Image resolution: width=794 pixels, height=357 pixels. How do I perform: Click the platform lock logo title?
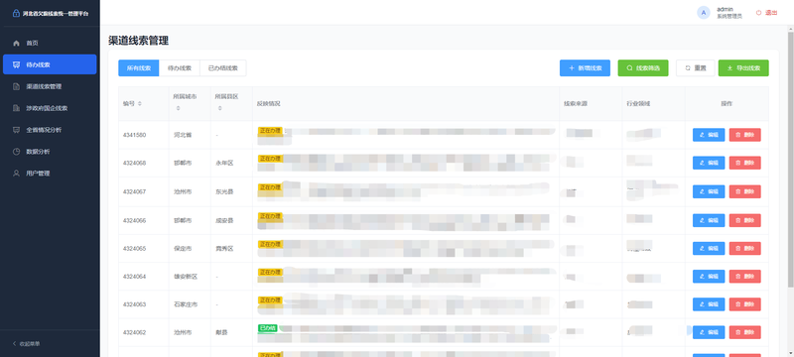click(x=51, y=13)
